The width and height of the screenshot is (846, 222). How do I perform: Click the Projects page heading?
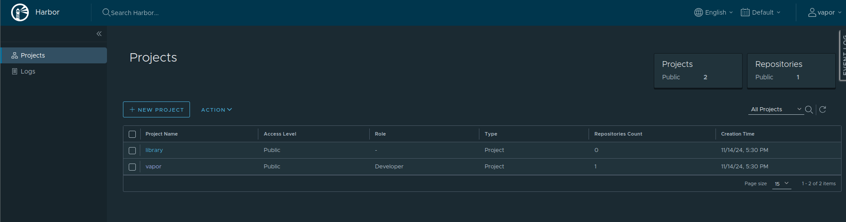tap(153, 58)
